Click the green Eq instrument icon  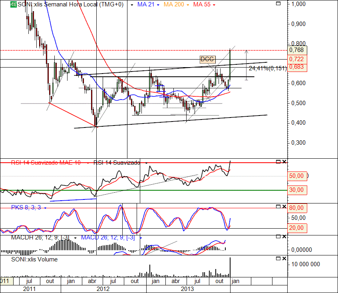(x=13, y=4)
